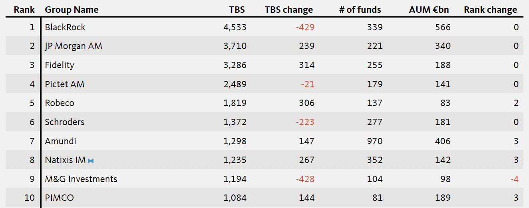Click the Amundi group name

coord(60,141)
